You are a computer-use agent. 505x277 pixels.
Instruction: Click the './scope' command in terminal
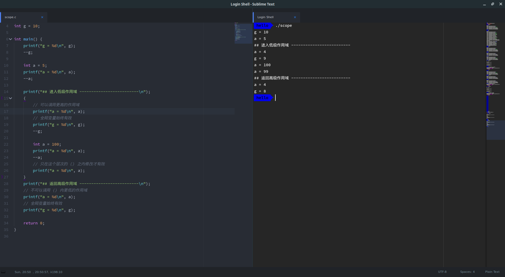284,26
